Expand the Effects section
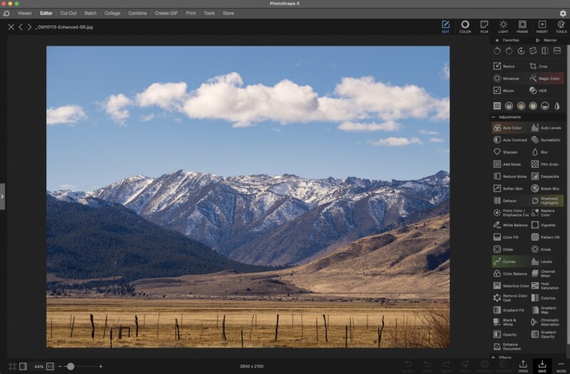 click(494, 357)
